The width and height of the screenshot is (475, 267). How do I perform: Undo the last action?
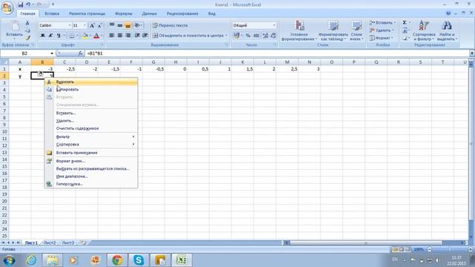[28, 4]
